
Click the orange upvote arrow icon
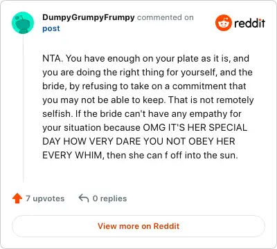coord(17,199)
